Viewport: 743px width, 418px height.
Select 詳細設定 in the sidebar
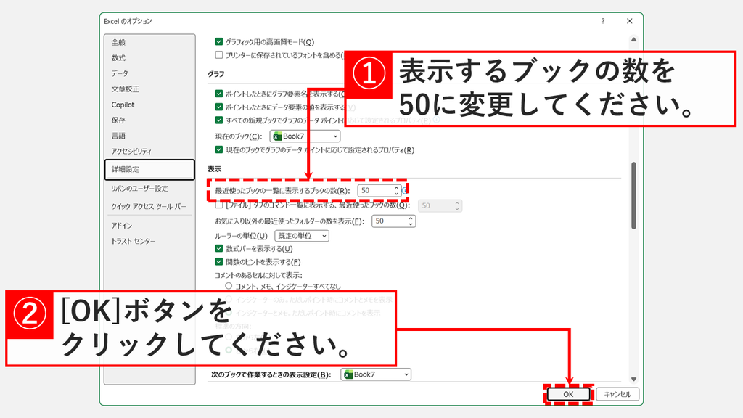(x=149, y=169)
